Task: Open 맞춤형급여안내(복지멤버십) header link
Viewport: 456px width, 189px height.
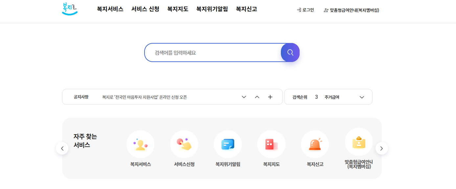Action: tap(352, 10)
